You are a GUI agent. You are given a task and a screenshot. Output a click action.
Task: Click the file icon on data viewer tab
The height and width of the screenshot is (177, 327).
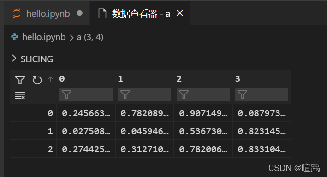coord(102,13)
